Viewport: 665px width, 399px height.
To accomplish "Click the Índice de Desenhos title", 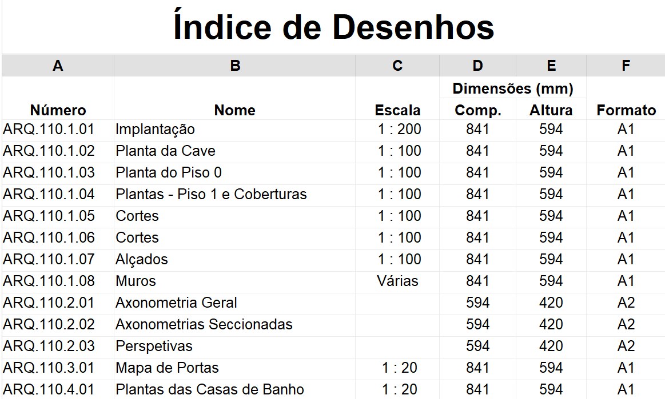I will click(334, 27).
